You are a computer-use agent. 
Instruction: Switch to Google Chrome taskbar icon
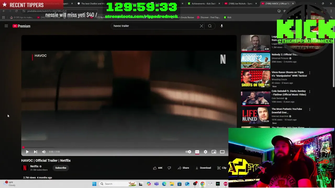(x=202, y=184)
